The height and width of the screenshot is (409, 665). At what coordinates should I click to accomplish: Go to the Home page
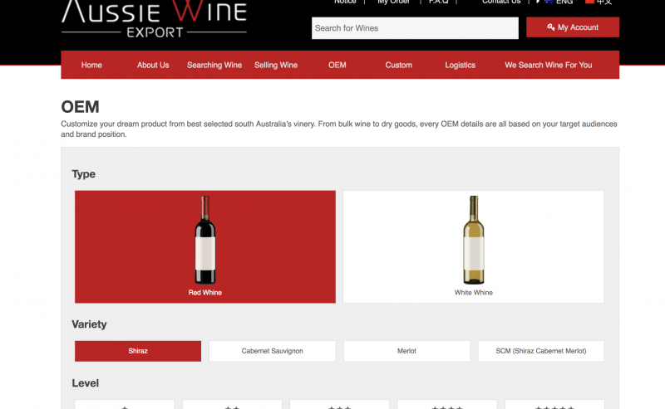[91, 65]
